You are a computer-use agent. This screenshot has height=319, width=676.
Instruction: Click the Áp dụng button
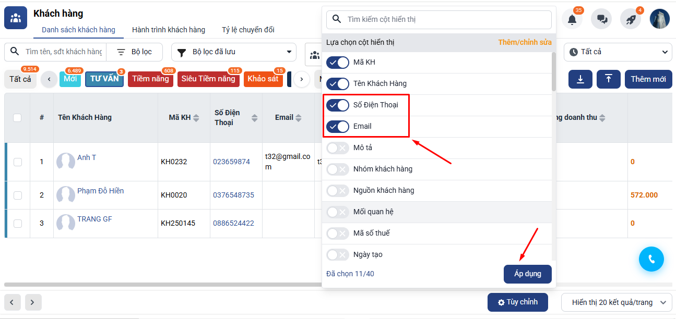(x=527, y=274)
